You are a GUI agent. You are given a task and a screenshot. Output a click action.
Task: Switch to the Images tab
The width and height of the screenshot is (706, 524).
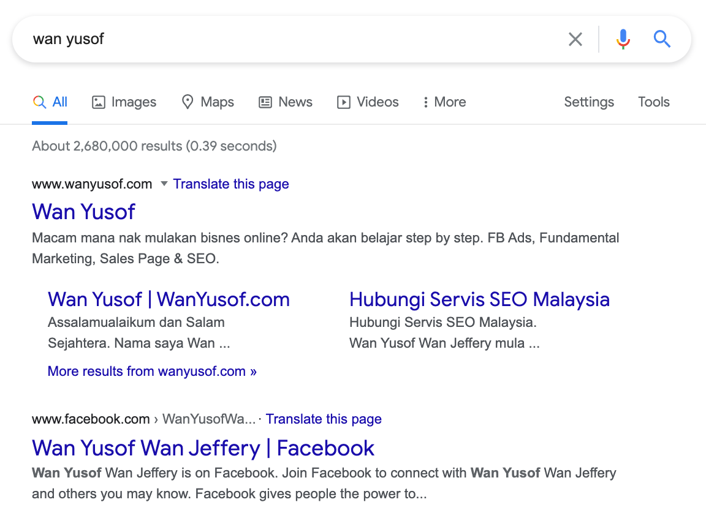[124, 102]
